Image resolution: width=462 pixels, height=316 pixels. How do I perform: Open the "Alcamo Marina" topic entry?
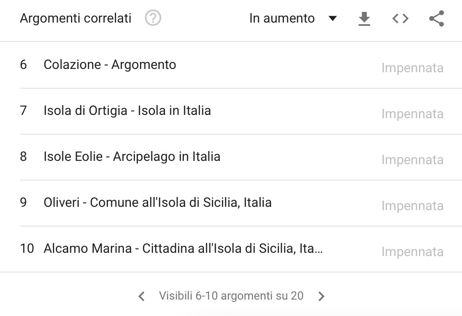tap(183, 248)
